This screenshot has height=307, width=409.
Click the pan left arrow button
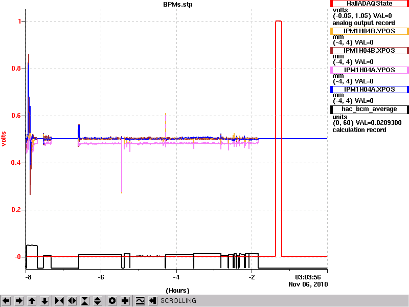click(6, 301)
